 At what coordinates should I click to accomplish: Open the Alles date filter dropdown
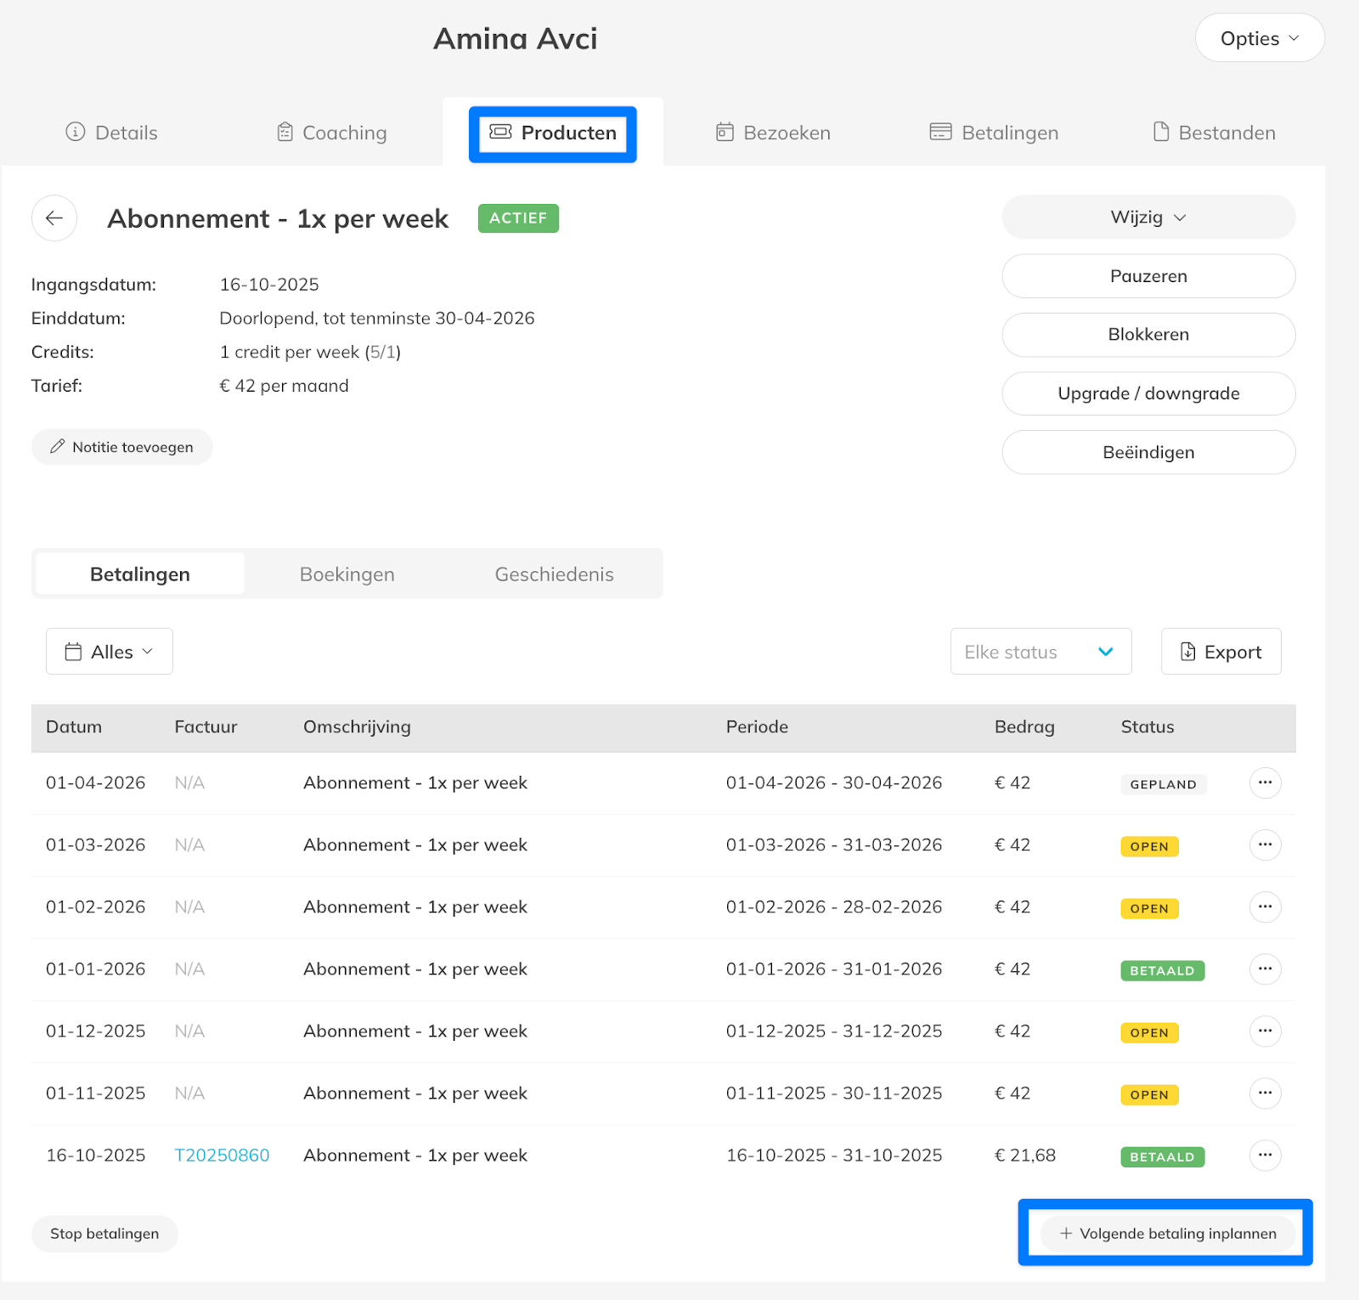pos(110,652)
